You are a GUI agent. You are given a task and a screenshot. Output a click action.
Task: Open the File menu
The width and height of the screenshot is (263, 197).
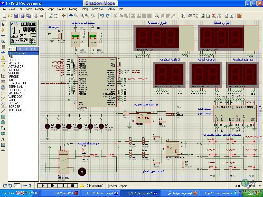(x=4, y=9)
